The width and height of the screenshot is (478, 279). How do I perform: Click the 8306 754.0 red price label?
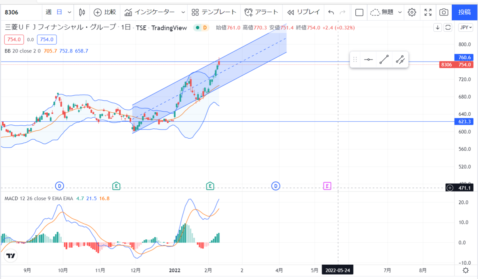[x=457, y=64]
